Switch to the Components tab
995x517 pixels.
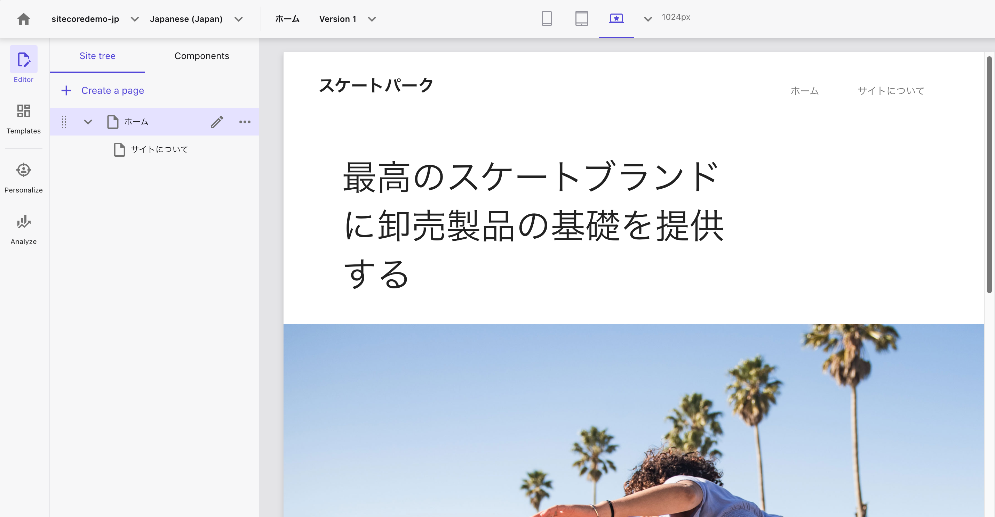point(202,56)
